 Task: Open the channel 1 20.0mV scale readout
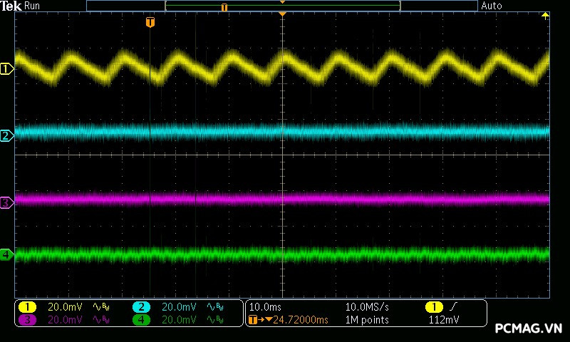[x=65, y=307]
